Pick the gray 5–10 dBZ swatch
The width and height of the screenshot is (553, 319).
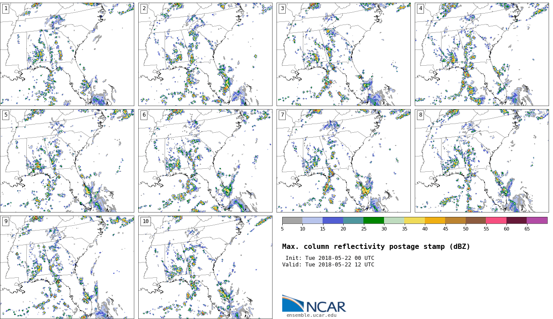pos(292,221)
